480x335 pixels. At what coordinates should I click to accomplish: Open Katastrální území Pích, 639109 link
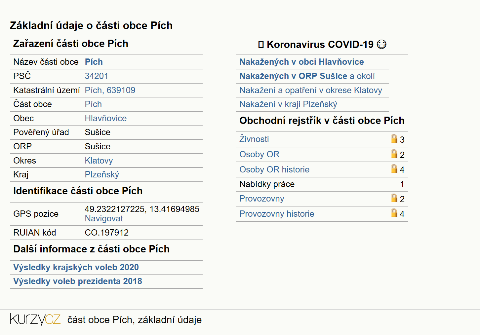pos(110,90)
